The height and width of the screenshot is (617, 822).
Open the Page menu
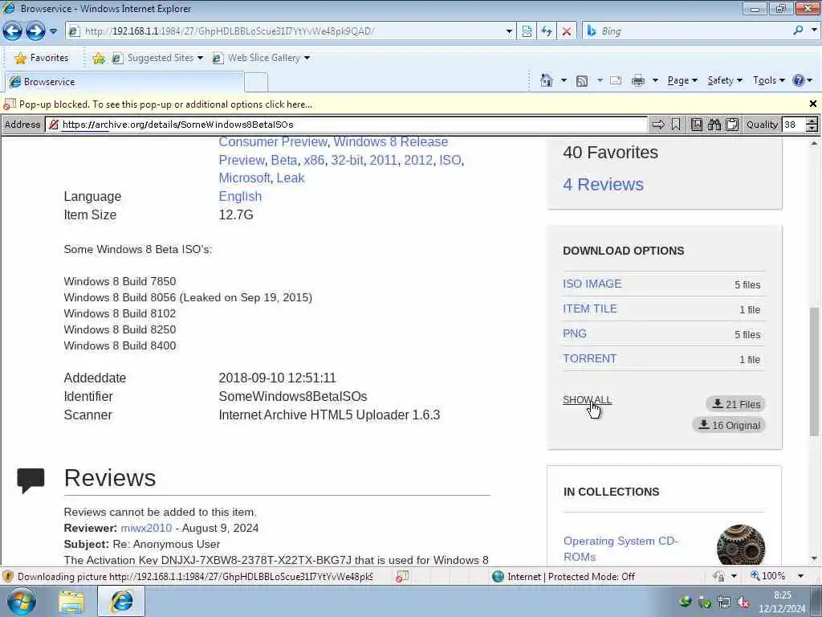point(682,80)
